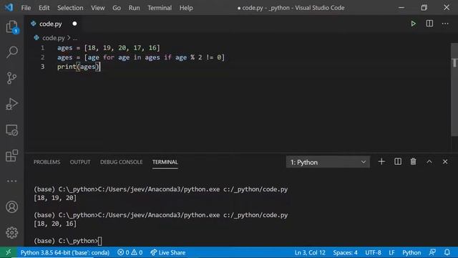Open Remote Explorer view icon
The image size is (458, 258).
tap(11, 130)
